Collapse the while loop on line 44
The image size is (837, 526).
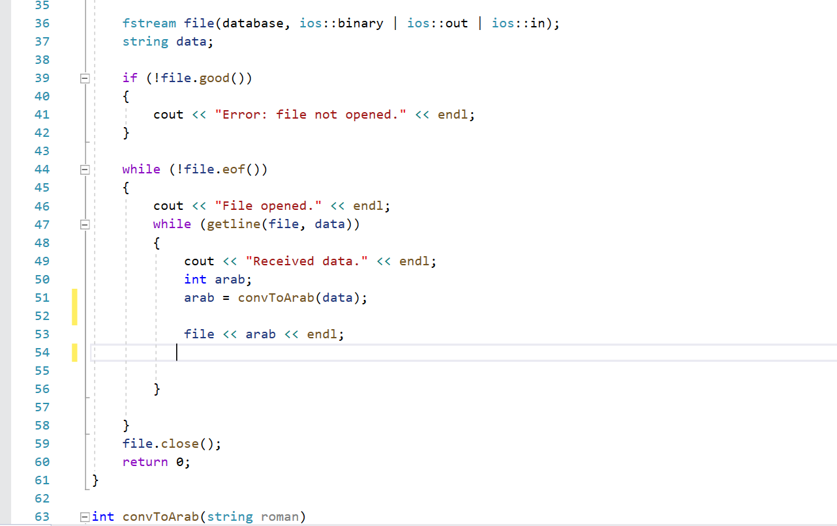(x=85, y=169)
